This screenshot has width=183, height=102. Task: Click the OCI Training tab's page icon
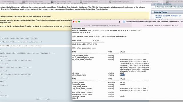23,2
